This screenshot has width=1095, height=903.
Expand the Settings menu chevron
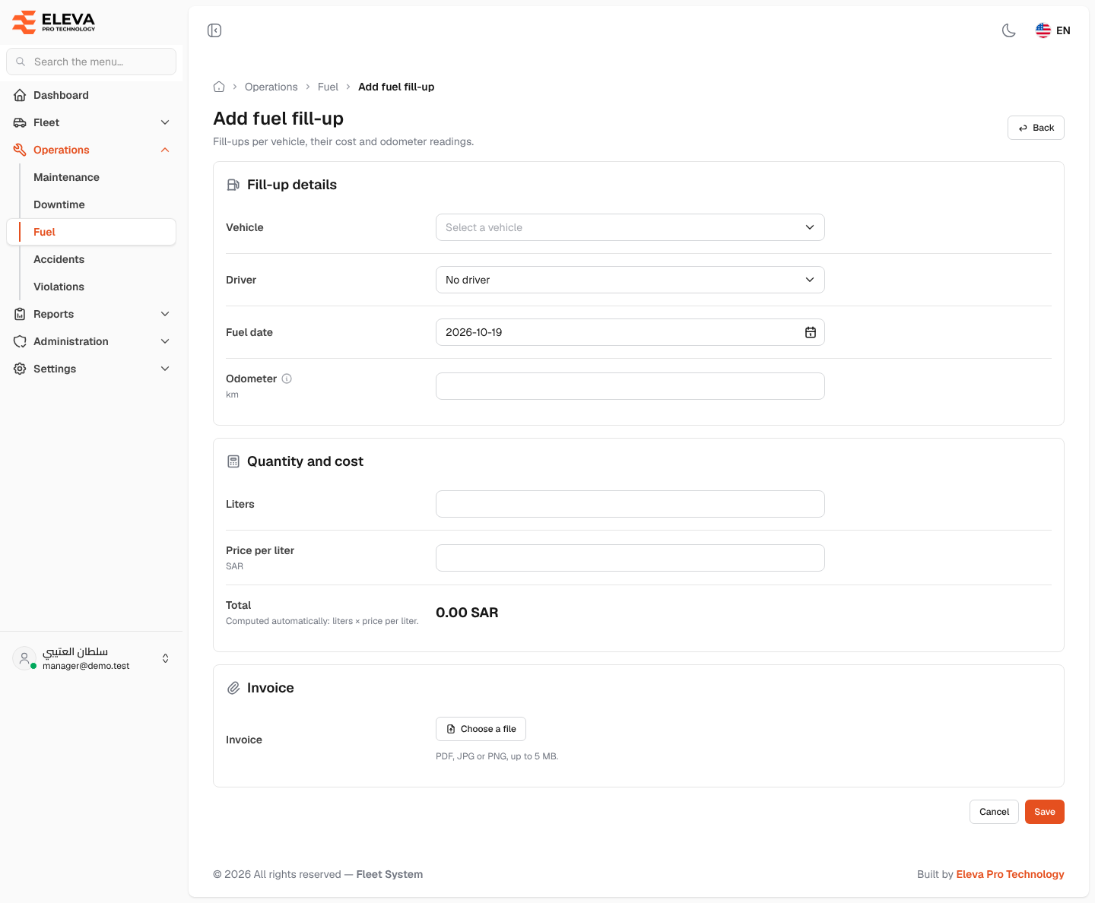[x=165, y=369]
